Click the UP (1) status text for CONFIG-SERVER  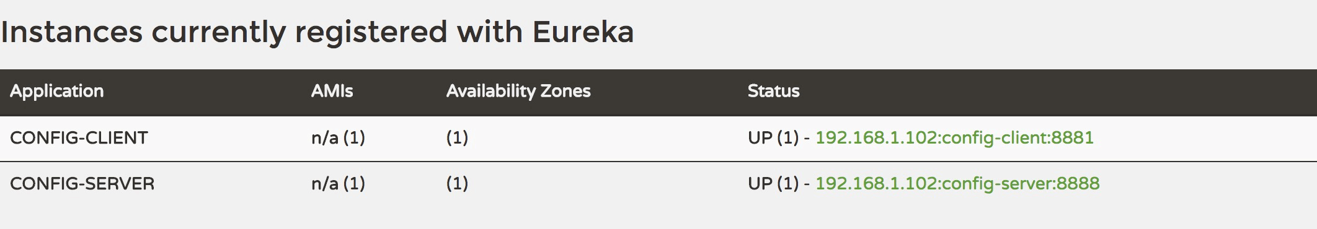pyautogui.click(x=773, y=184)
